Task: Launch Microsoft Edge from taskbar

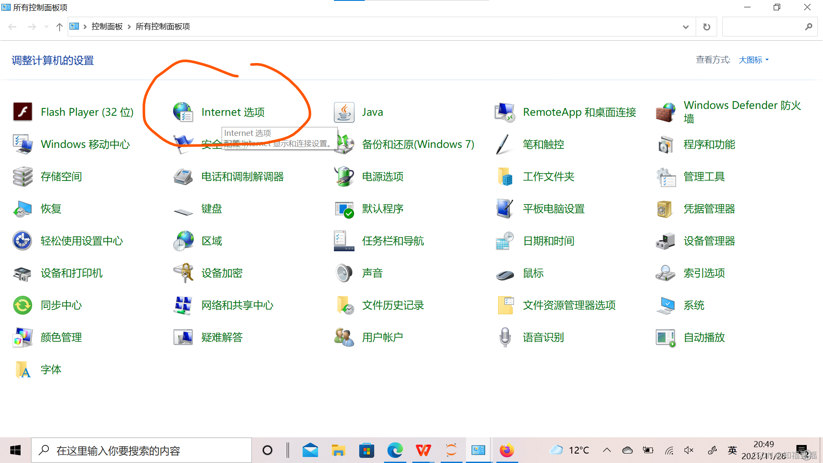Action: click(x=395, y=450)
